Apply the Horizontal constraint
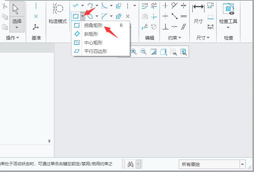The height and width of the screenshot is (172, 254). (x=165, y=16)
